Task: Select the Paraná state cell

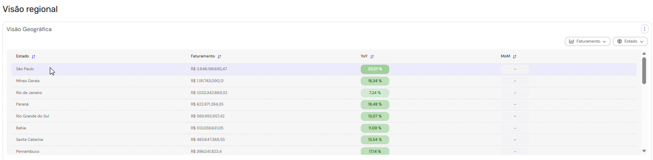Action: click(22, 104)
